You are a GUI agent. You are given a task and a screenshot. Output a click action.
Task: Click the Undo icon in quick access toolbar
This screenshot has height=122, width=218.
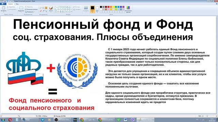[7, 1]
